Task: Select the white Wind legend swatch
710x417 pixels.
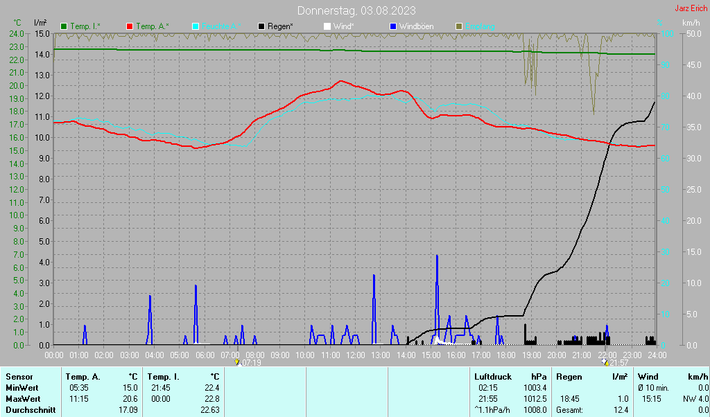Action: [327, 26]
